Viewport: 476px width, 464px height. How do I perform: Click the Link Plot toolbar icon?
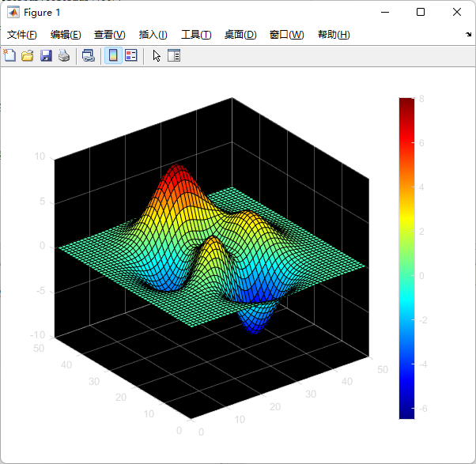click(x=89, y=56)
